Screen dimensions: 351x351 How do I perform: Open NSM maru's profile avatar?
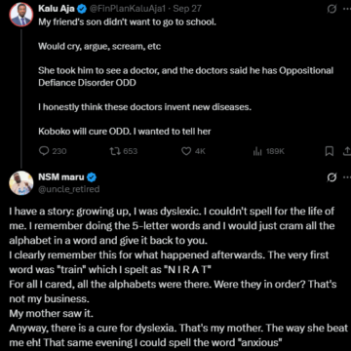21,183
